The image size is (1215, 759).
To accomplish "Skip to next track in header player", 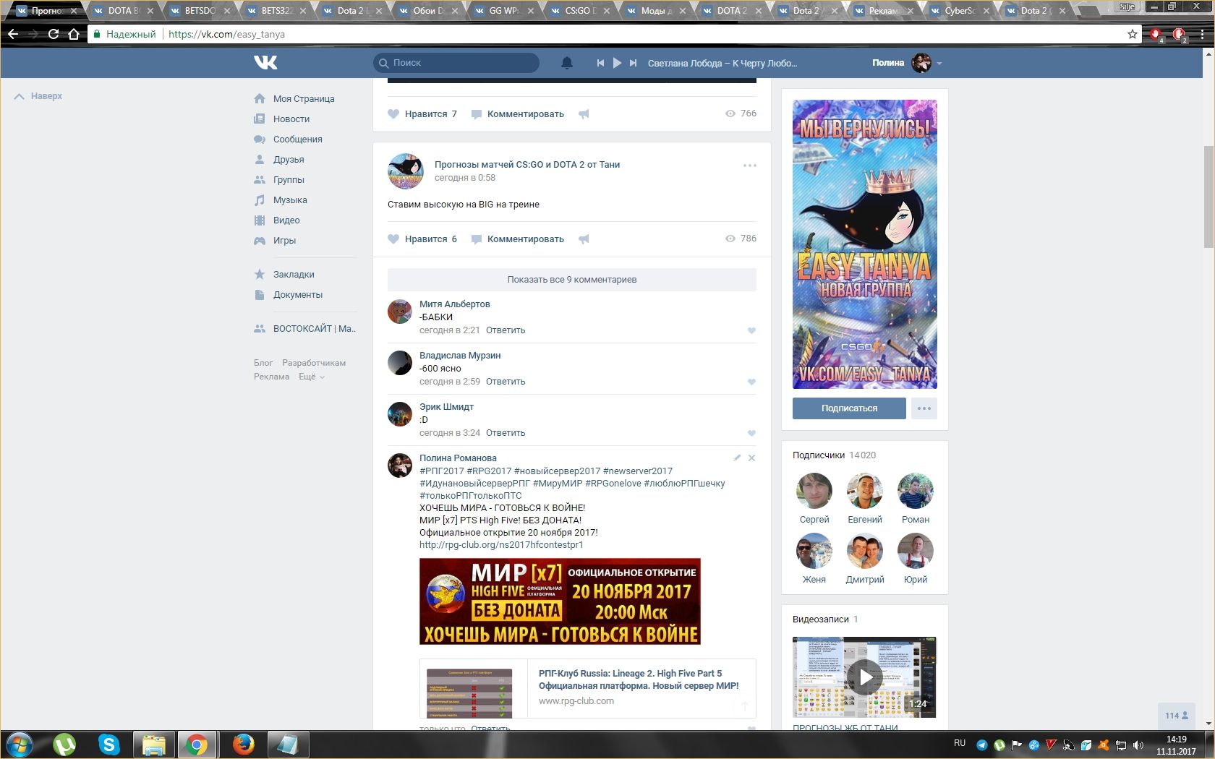I will tap(634, 63).
